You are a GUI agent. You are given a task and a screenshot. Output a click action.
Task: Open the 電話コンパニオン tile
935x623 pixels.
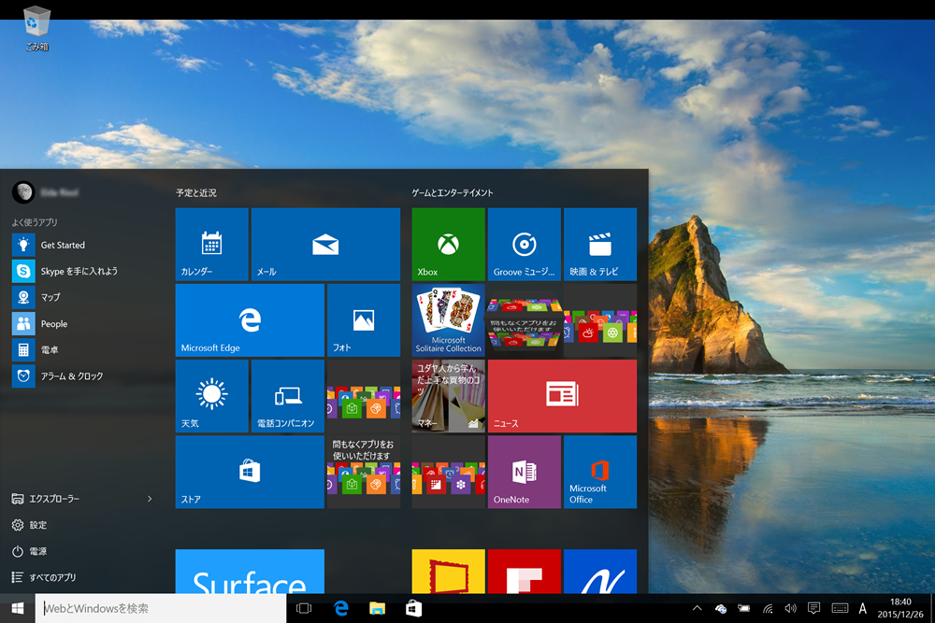point(288,396)
